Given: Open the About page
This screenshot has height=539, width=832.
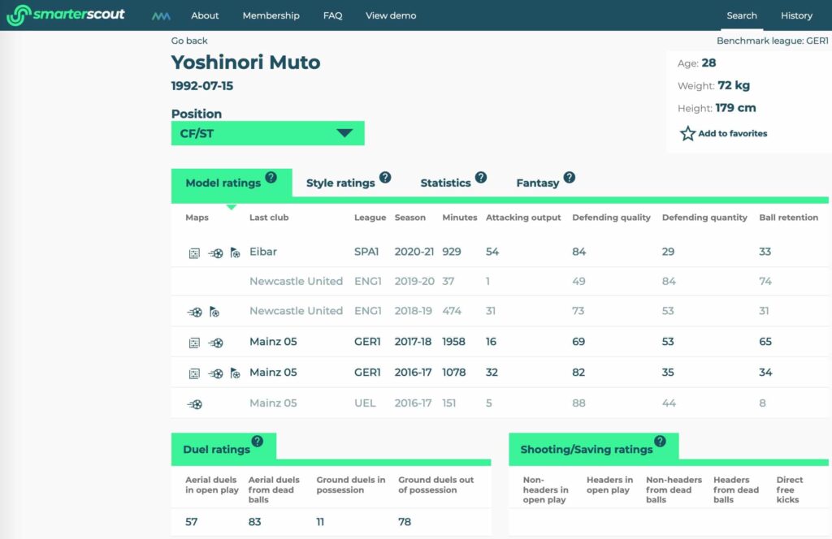Looking at the screenshot, I should [x=205, y=15].
